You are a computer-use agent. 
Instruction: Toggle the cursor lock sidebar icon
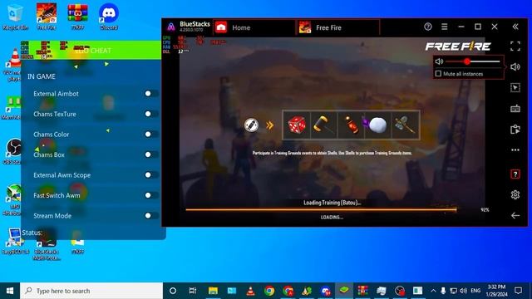[515, 88]
